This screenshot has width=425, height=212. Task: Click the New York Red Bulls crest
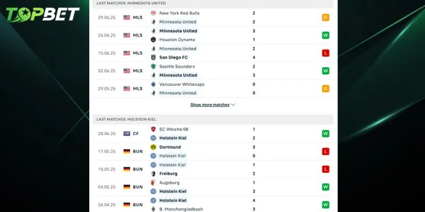[x=154, y=13]
